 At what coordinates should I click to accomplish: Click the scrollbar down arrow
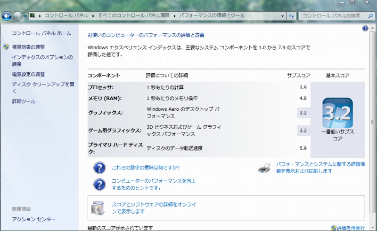[x=372, y=227]
